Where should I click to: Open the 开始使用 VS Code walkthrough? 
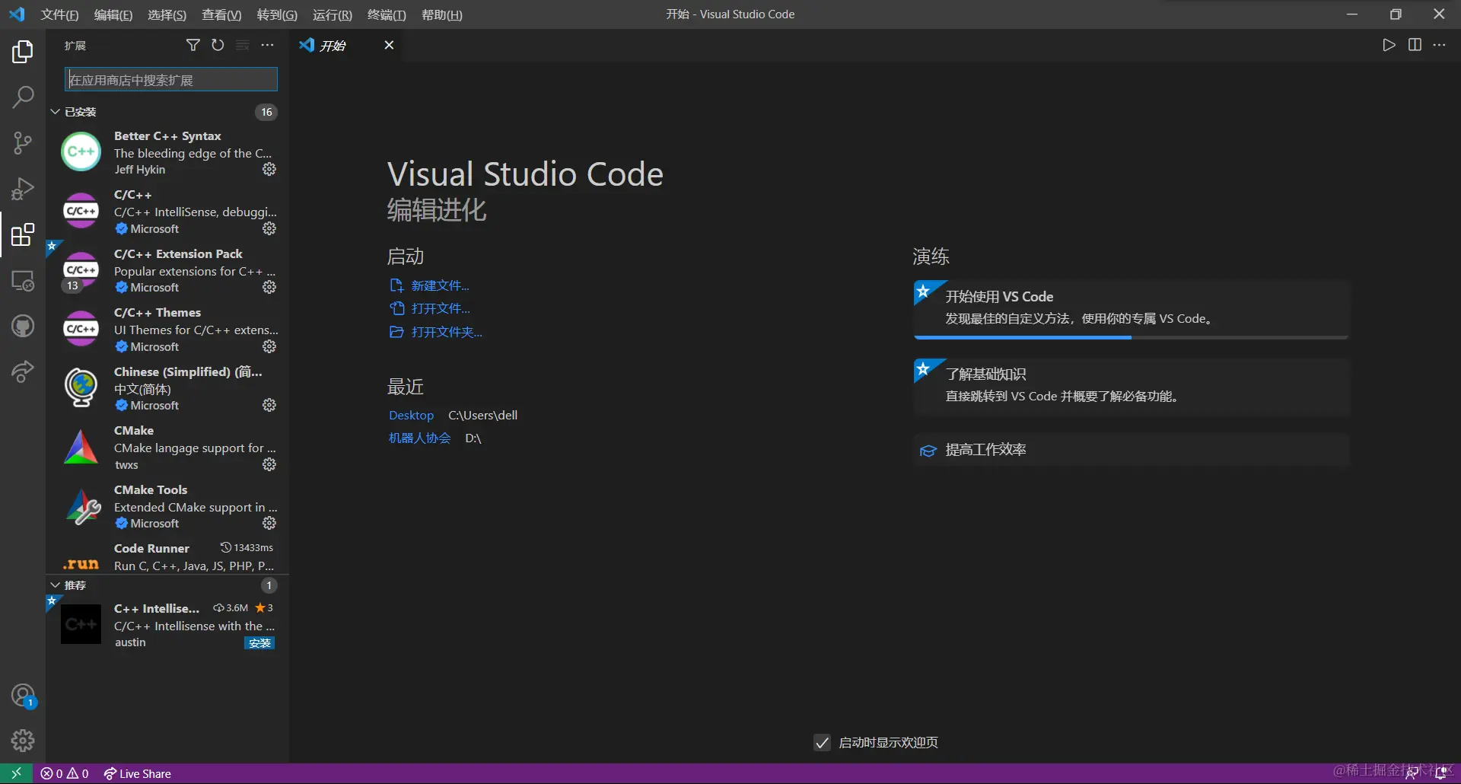click(1132, 308)
